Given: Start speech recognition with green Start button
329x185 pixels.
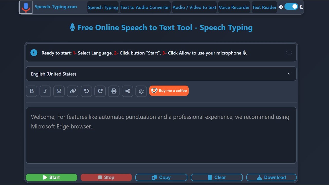Looking at the screenshot, I should coord(51,177).
